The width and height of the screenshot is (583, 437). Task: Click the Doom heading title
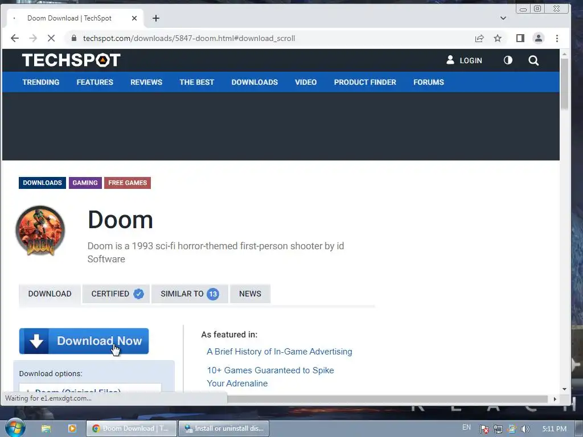coord(121,220)
